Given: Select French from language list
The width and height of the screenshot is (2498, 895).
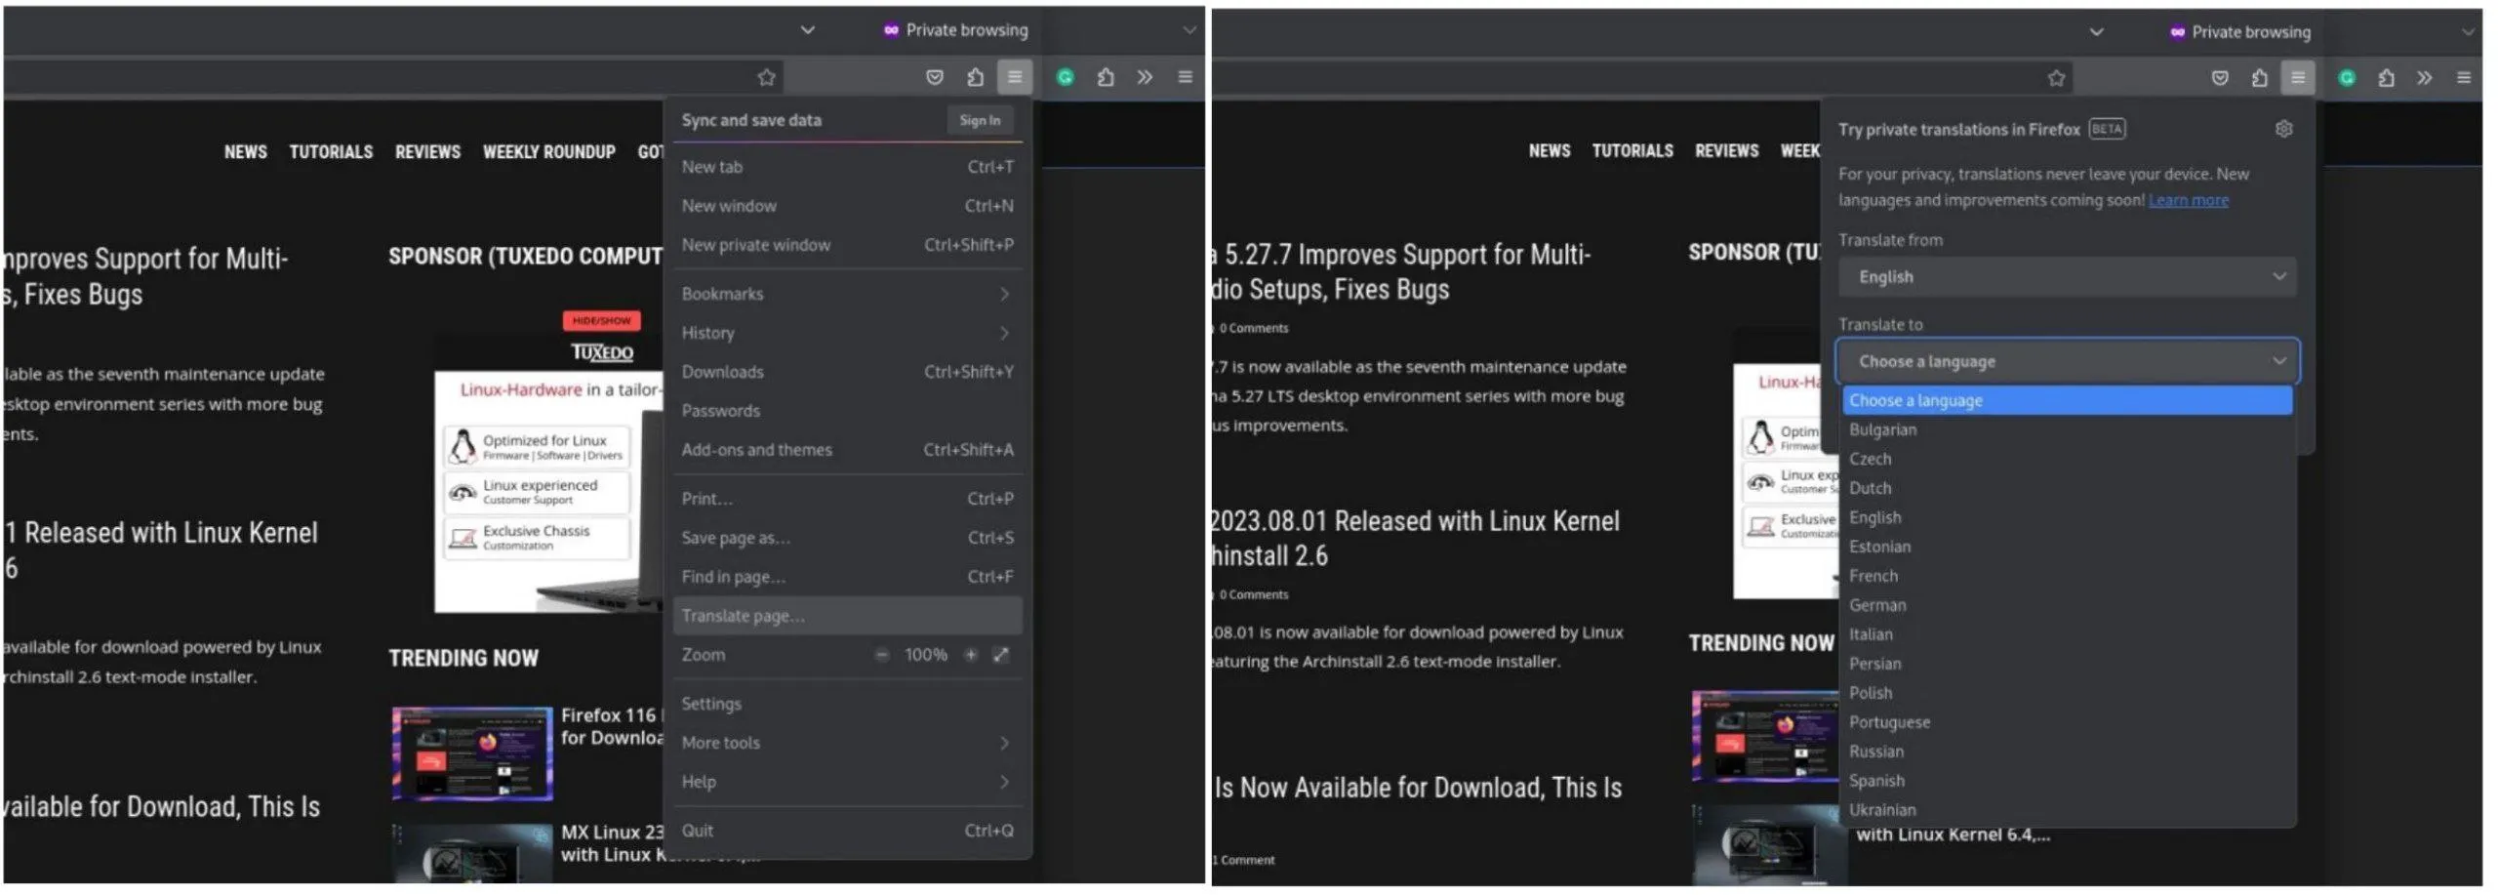Looking at the screenshot, I should 2067,576.
